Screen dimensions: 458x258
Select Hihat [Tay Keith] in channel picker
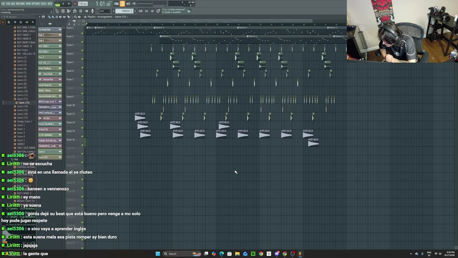50,124
